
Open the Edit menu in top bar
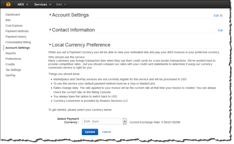pos(61,4)
